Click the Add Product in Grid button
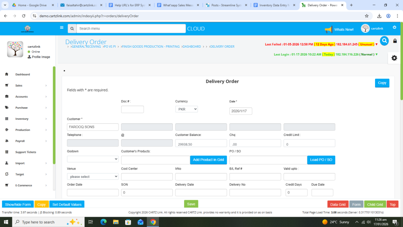The width and height of the screenshot is (403, 227). pos(208,160)
